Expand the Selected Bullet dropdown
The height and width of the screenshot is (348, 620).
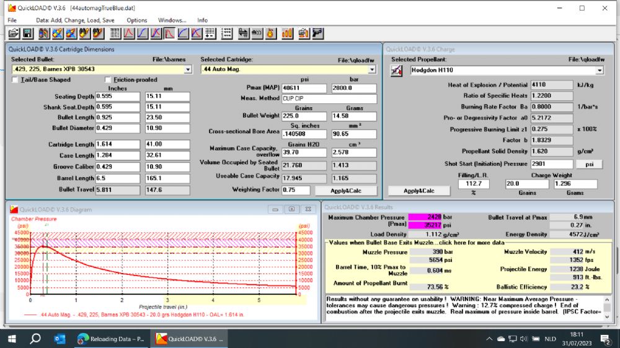point(188,69)
